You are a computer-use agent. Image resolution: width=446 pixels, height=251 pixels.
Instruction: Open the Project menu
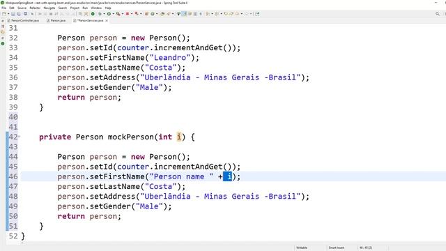[75, 8]
